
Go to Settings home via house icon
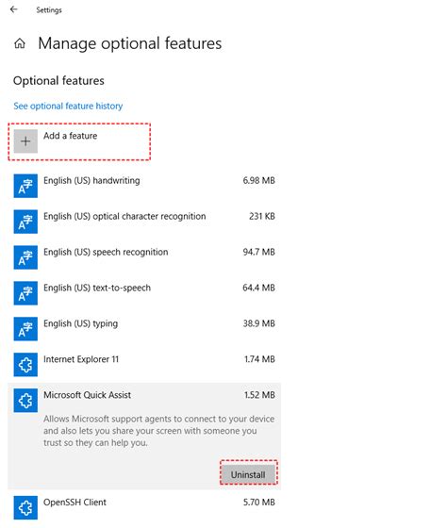20,43
